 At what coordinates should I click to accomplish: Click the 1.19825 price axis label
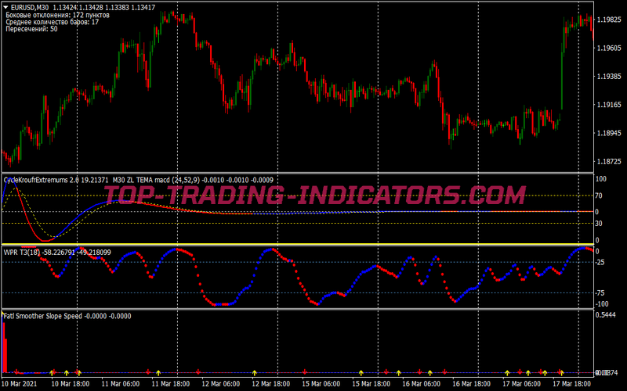pos(609,20)
